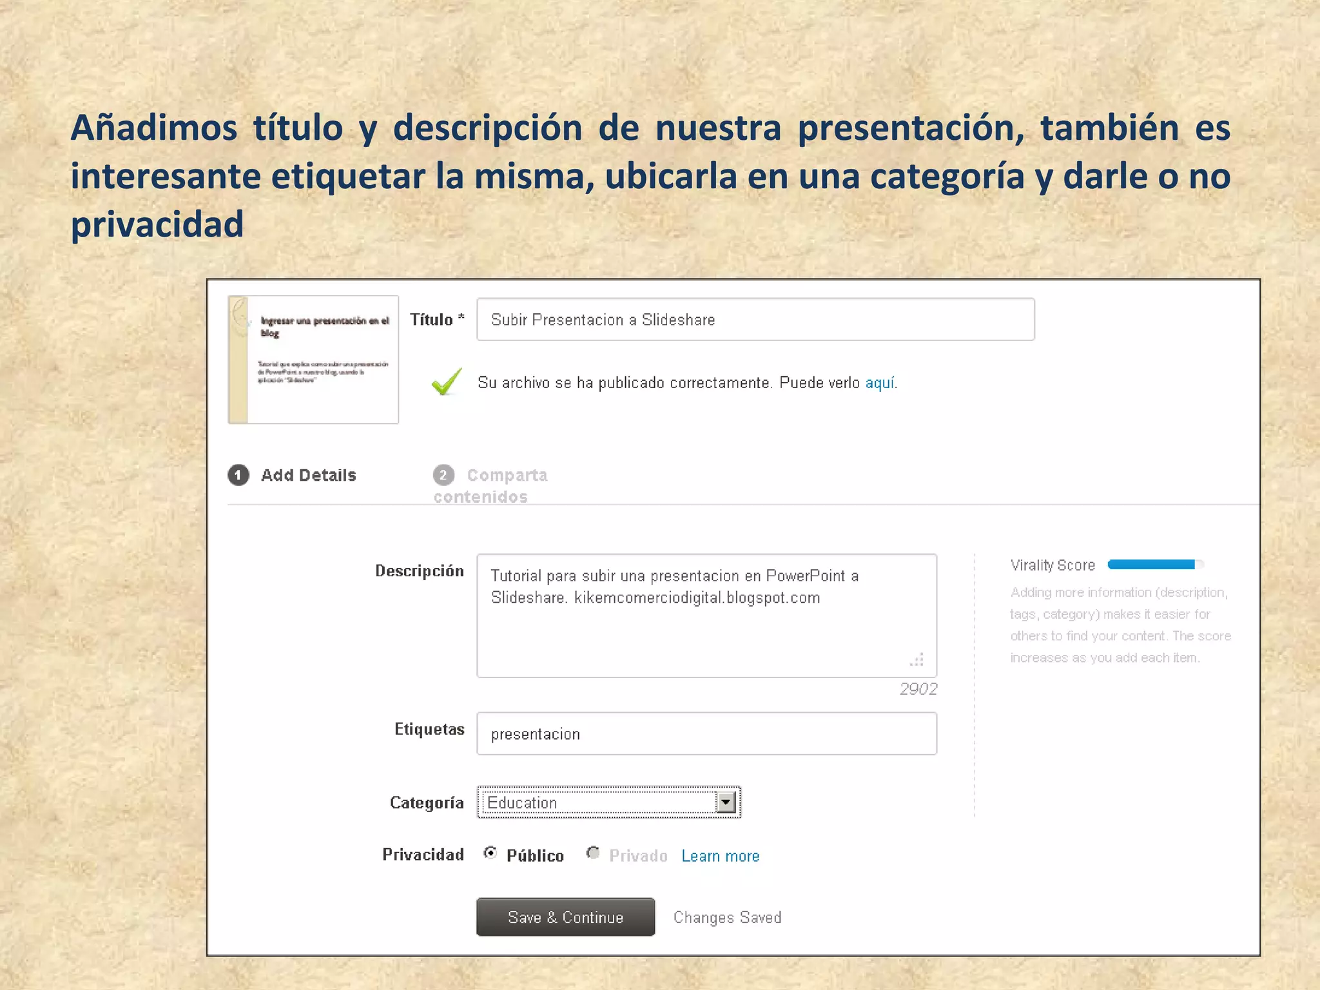
Task: Click the Etiquetas tags input field
Action: pos(706,733)
